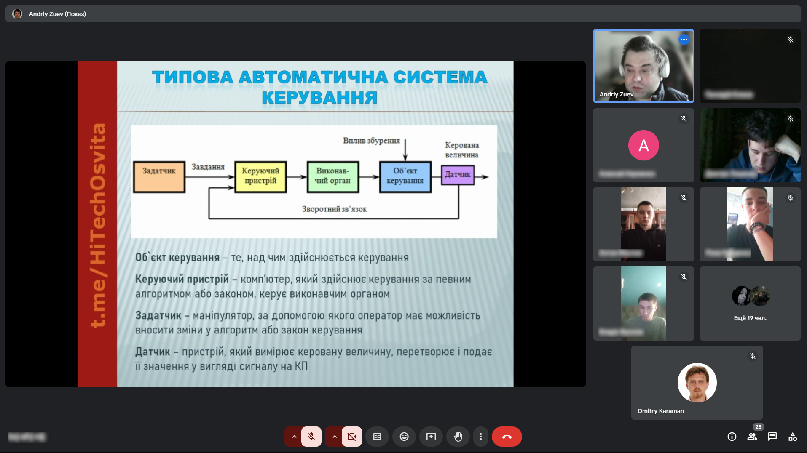Expand video settings chevron beside camera

click(334, 437)
